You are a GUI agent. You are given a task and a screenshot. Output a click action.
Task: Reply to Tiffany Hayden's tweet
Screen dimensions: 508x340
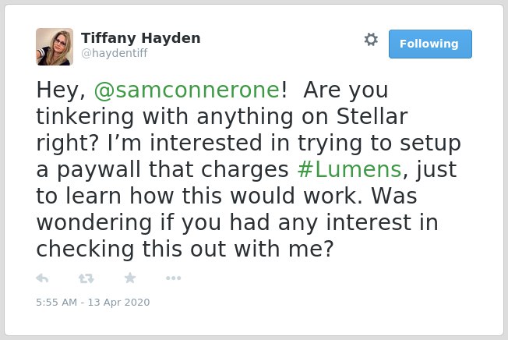coord(42,278)
